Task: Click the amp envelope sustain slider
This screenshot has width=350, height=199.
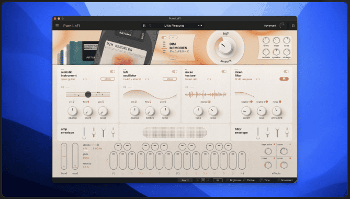Action: [104, 132]
